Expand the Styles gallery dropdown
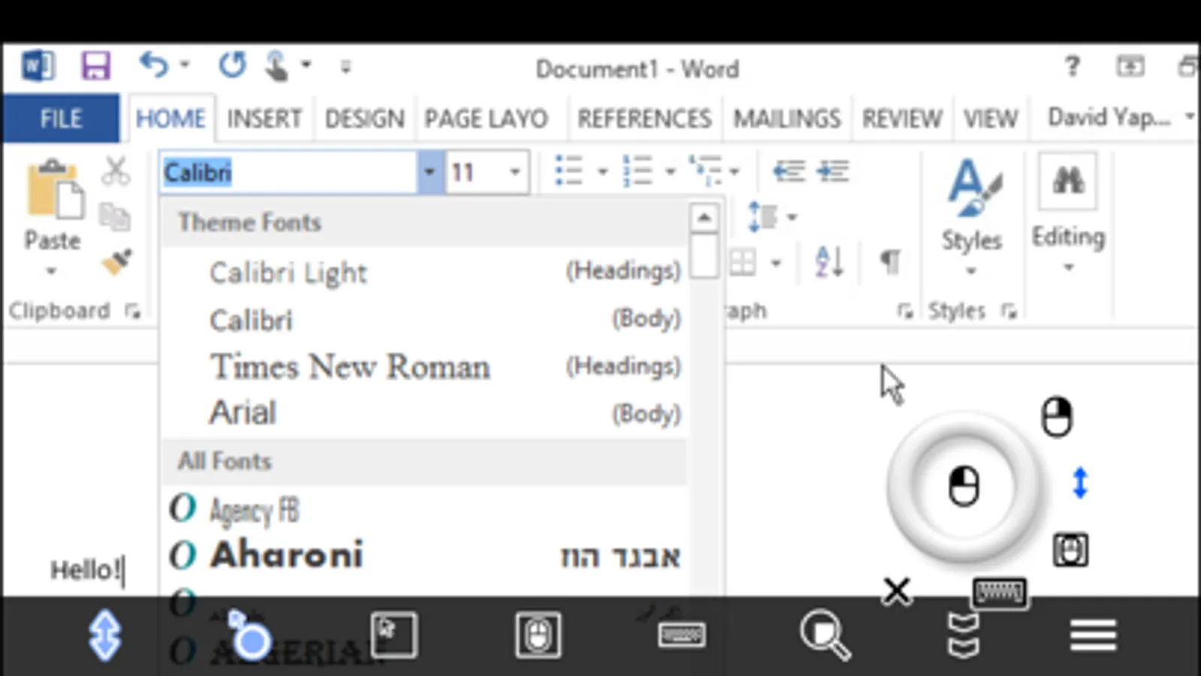Screen dimensions: 1201x676 pos(970,270)
